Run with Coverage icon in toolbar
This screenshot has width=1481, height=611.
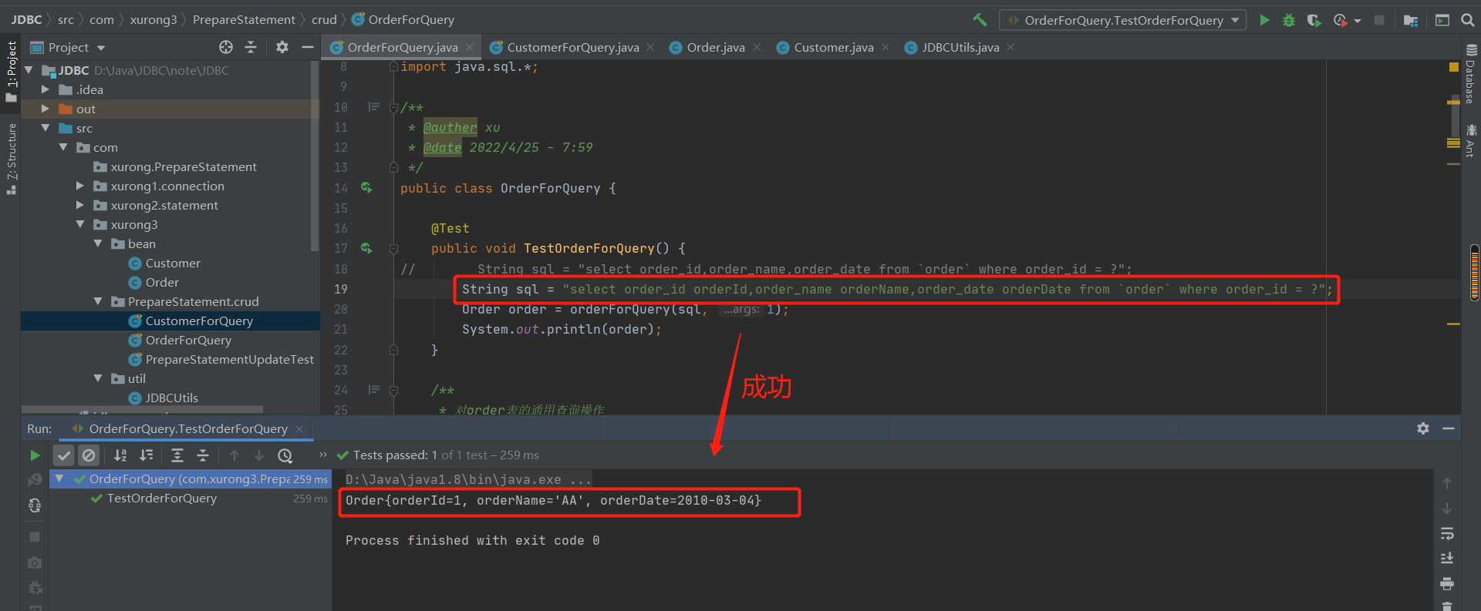pos(1314,20)
